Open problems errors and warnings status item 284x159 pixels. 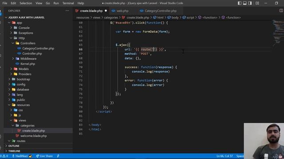click(4, 156)
